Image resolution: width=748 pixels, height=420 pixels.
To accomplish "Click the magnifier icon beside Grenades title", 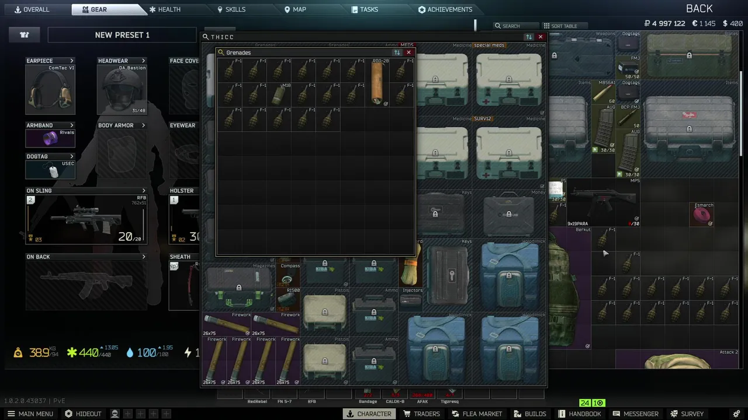I will (221, 52).
